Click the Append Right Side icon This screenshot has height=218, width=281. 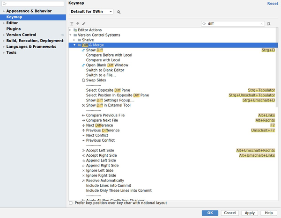pos(83,166)
